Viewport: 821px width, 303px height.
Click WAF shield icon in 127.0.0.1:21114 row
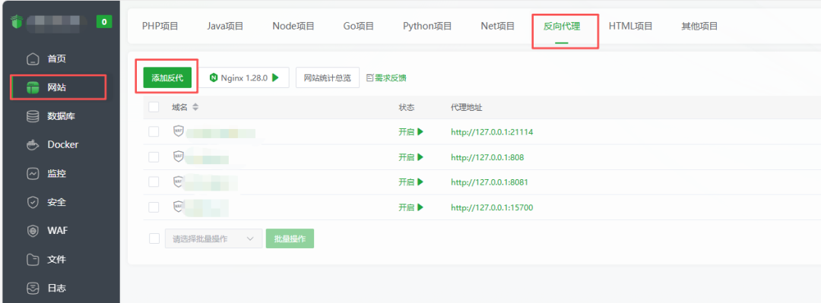click(179, 131)
